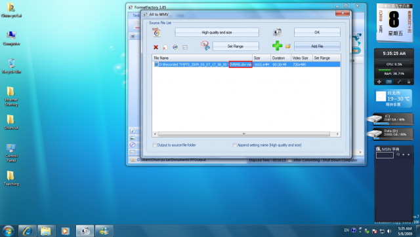420x237 pixels.
Task: Click the Set Range button
Action: coord(236,46)
